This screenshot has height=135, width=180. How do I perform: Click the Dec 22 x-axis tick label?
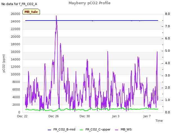pyautogui.click(x=22, y=116)
